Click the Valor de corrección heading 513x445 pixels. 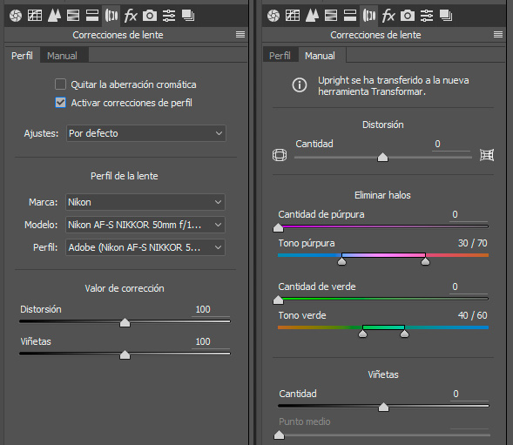click(x=125, y=288)
